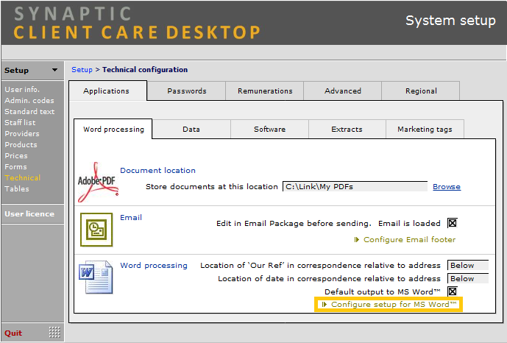Image resolution: width=507 pixels, height=343 pixels.
Task: Open the Marketing tags sub-tab
Action: (x=425, y=129)
